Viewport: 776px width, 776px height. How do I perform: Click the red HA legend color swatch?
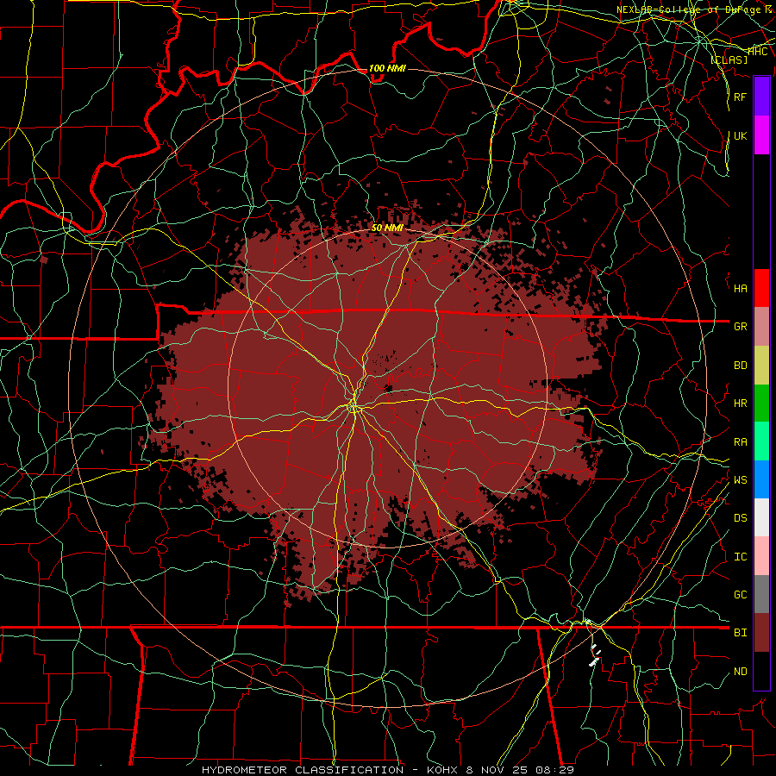[x=761, y=288]
